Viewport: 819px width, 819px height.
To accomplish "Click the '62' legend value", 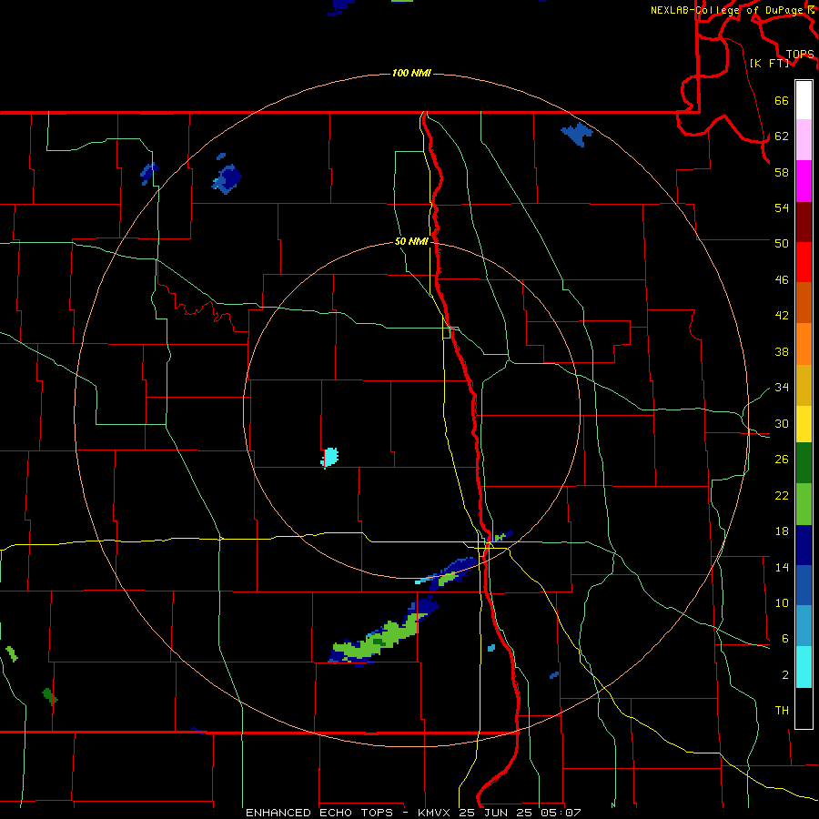I will pyautogui.click(x=782, y=136).
